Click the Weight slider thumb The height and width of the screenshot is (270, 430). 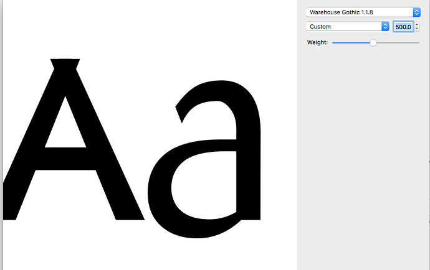point(373,43)
